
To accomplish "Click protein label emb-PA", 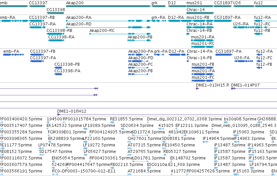I will [x=11, y=51].
